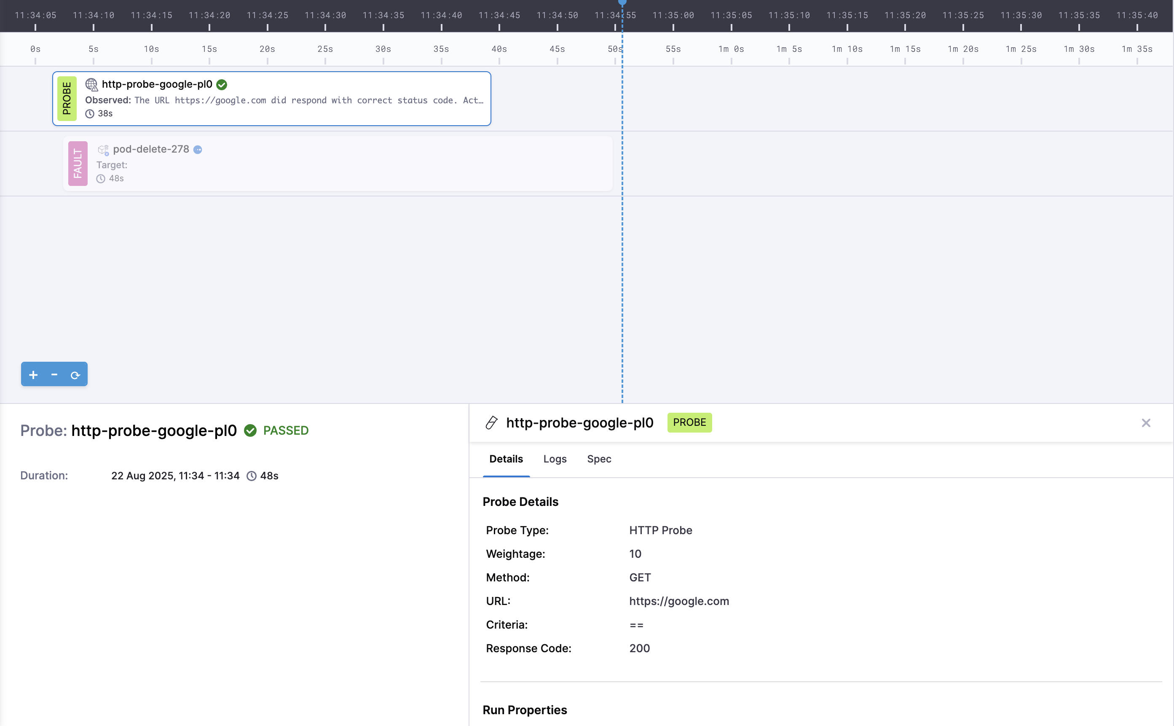Click the PASSED check icon in bottom panel
The image size is (1174, 726).
(x=251, y=430)
